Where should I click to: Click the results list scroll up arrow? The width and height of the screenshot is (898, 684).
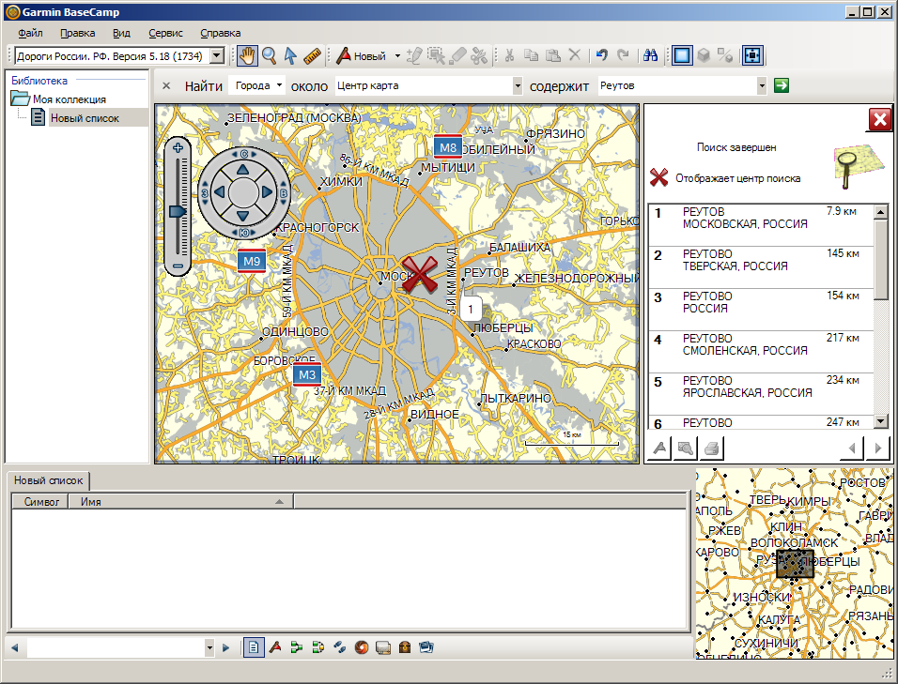881,212
